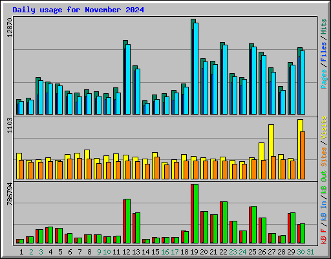Select day 24 on the x-axis
This screenshot has width=331, height=259.
(242, 252)
